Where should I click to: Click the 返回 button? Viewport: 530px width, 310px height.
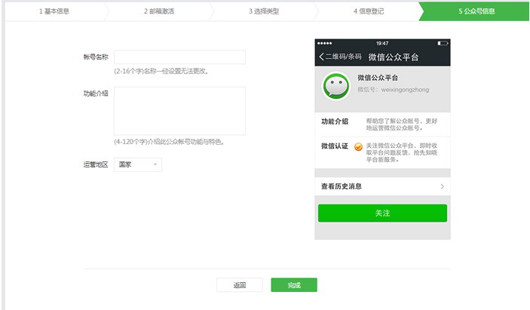click(x=240, y=285)
